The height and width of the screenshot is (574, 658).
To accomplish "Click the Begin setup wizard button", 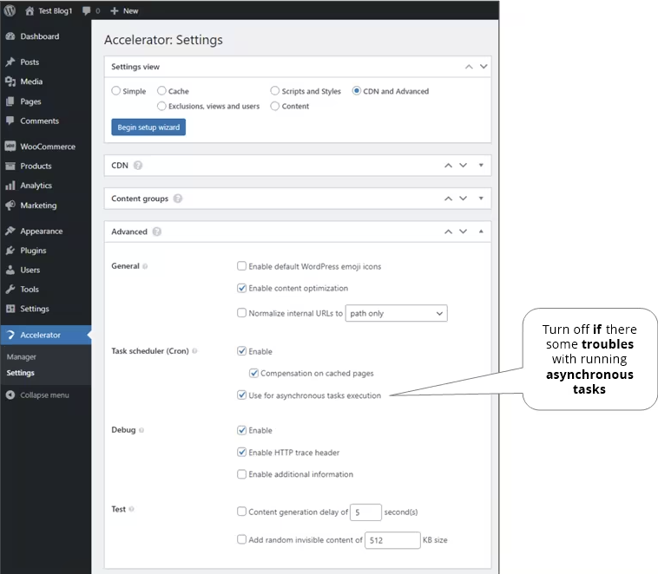I will 148,127.
